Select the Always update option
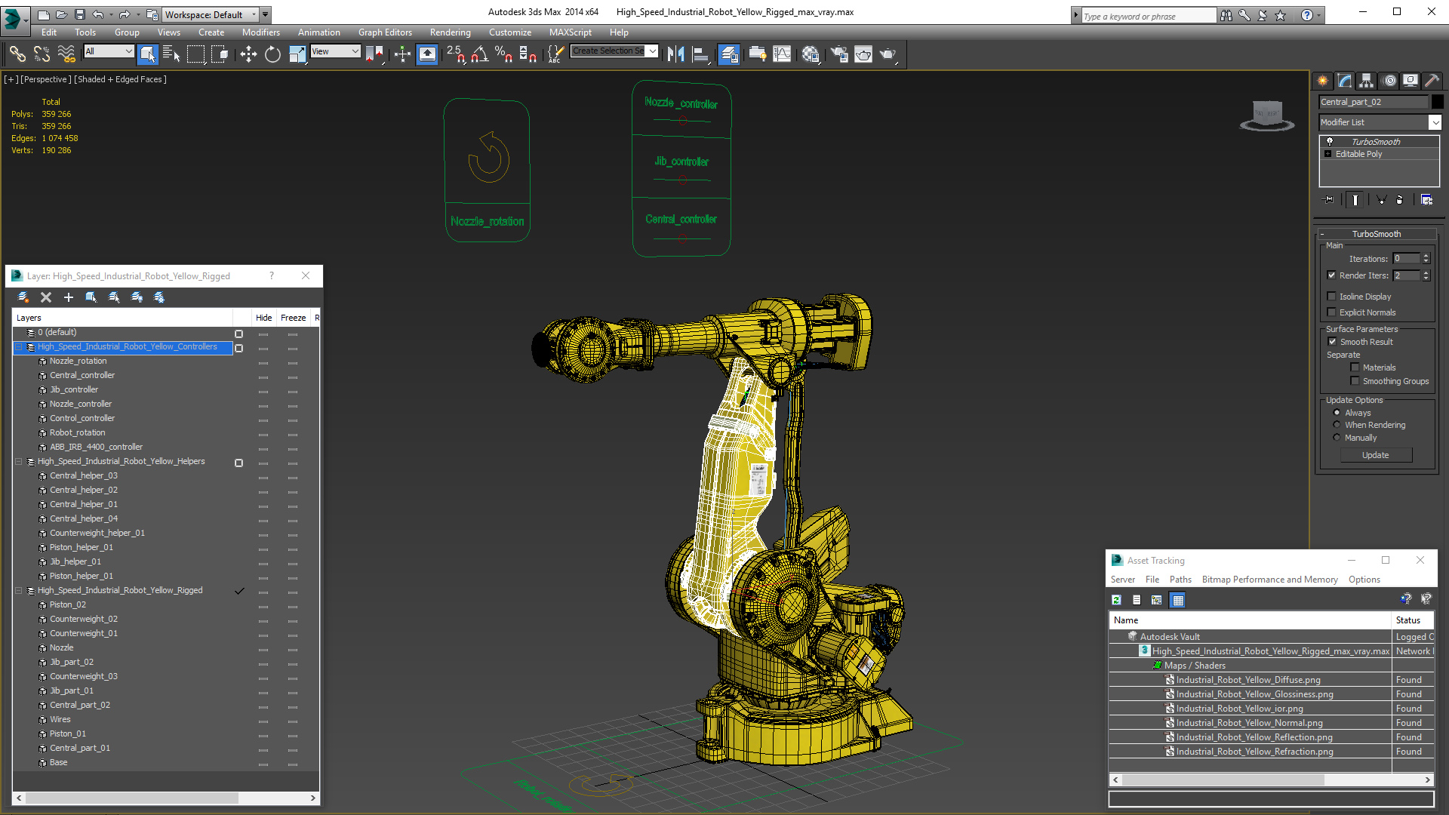The width and height of the screenshot is (1449, 815). [x=1337, y=413]
